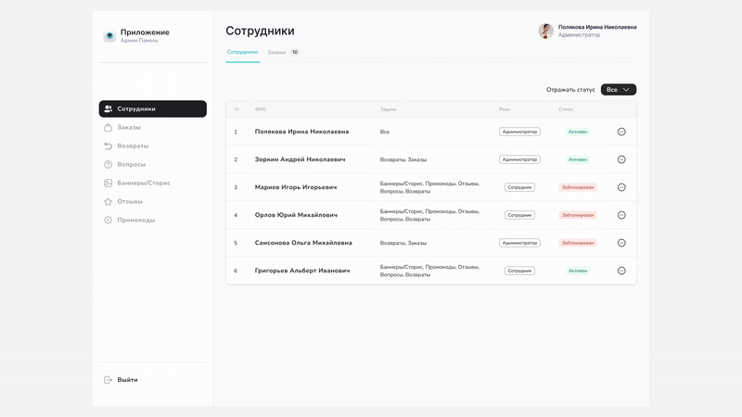Click Заблокирован status of Орлов
Image resolution: width=742 pixels, height=417 pixels.
pos(578,215)
